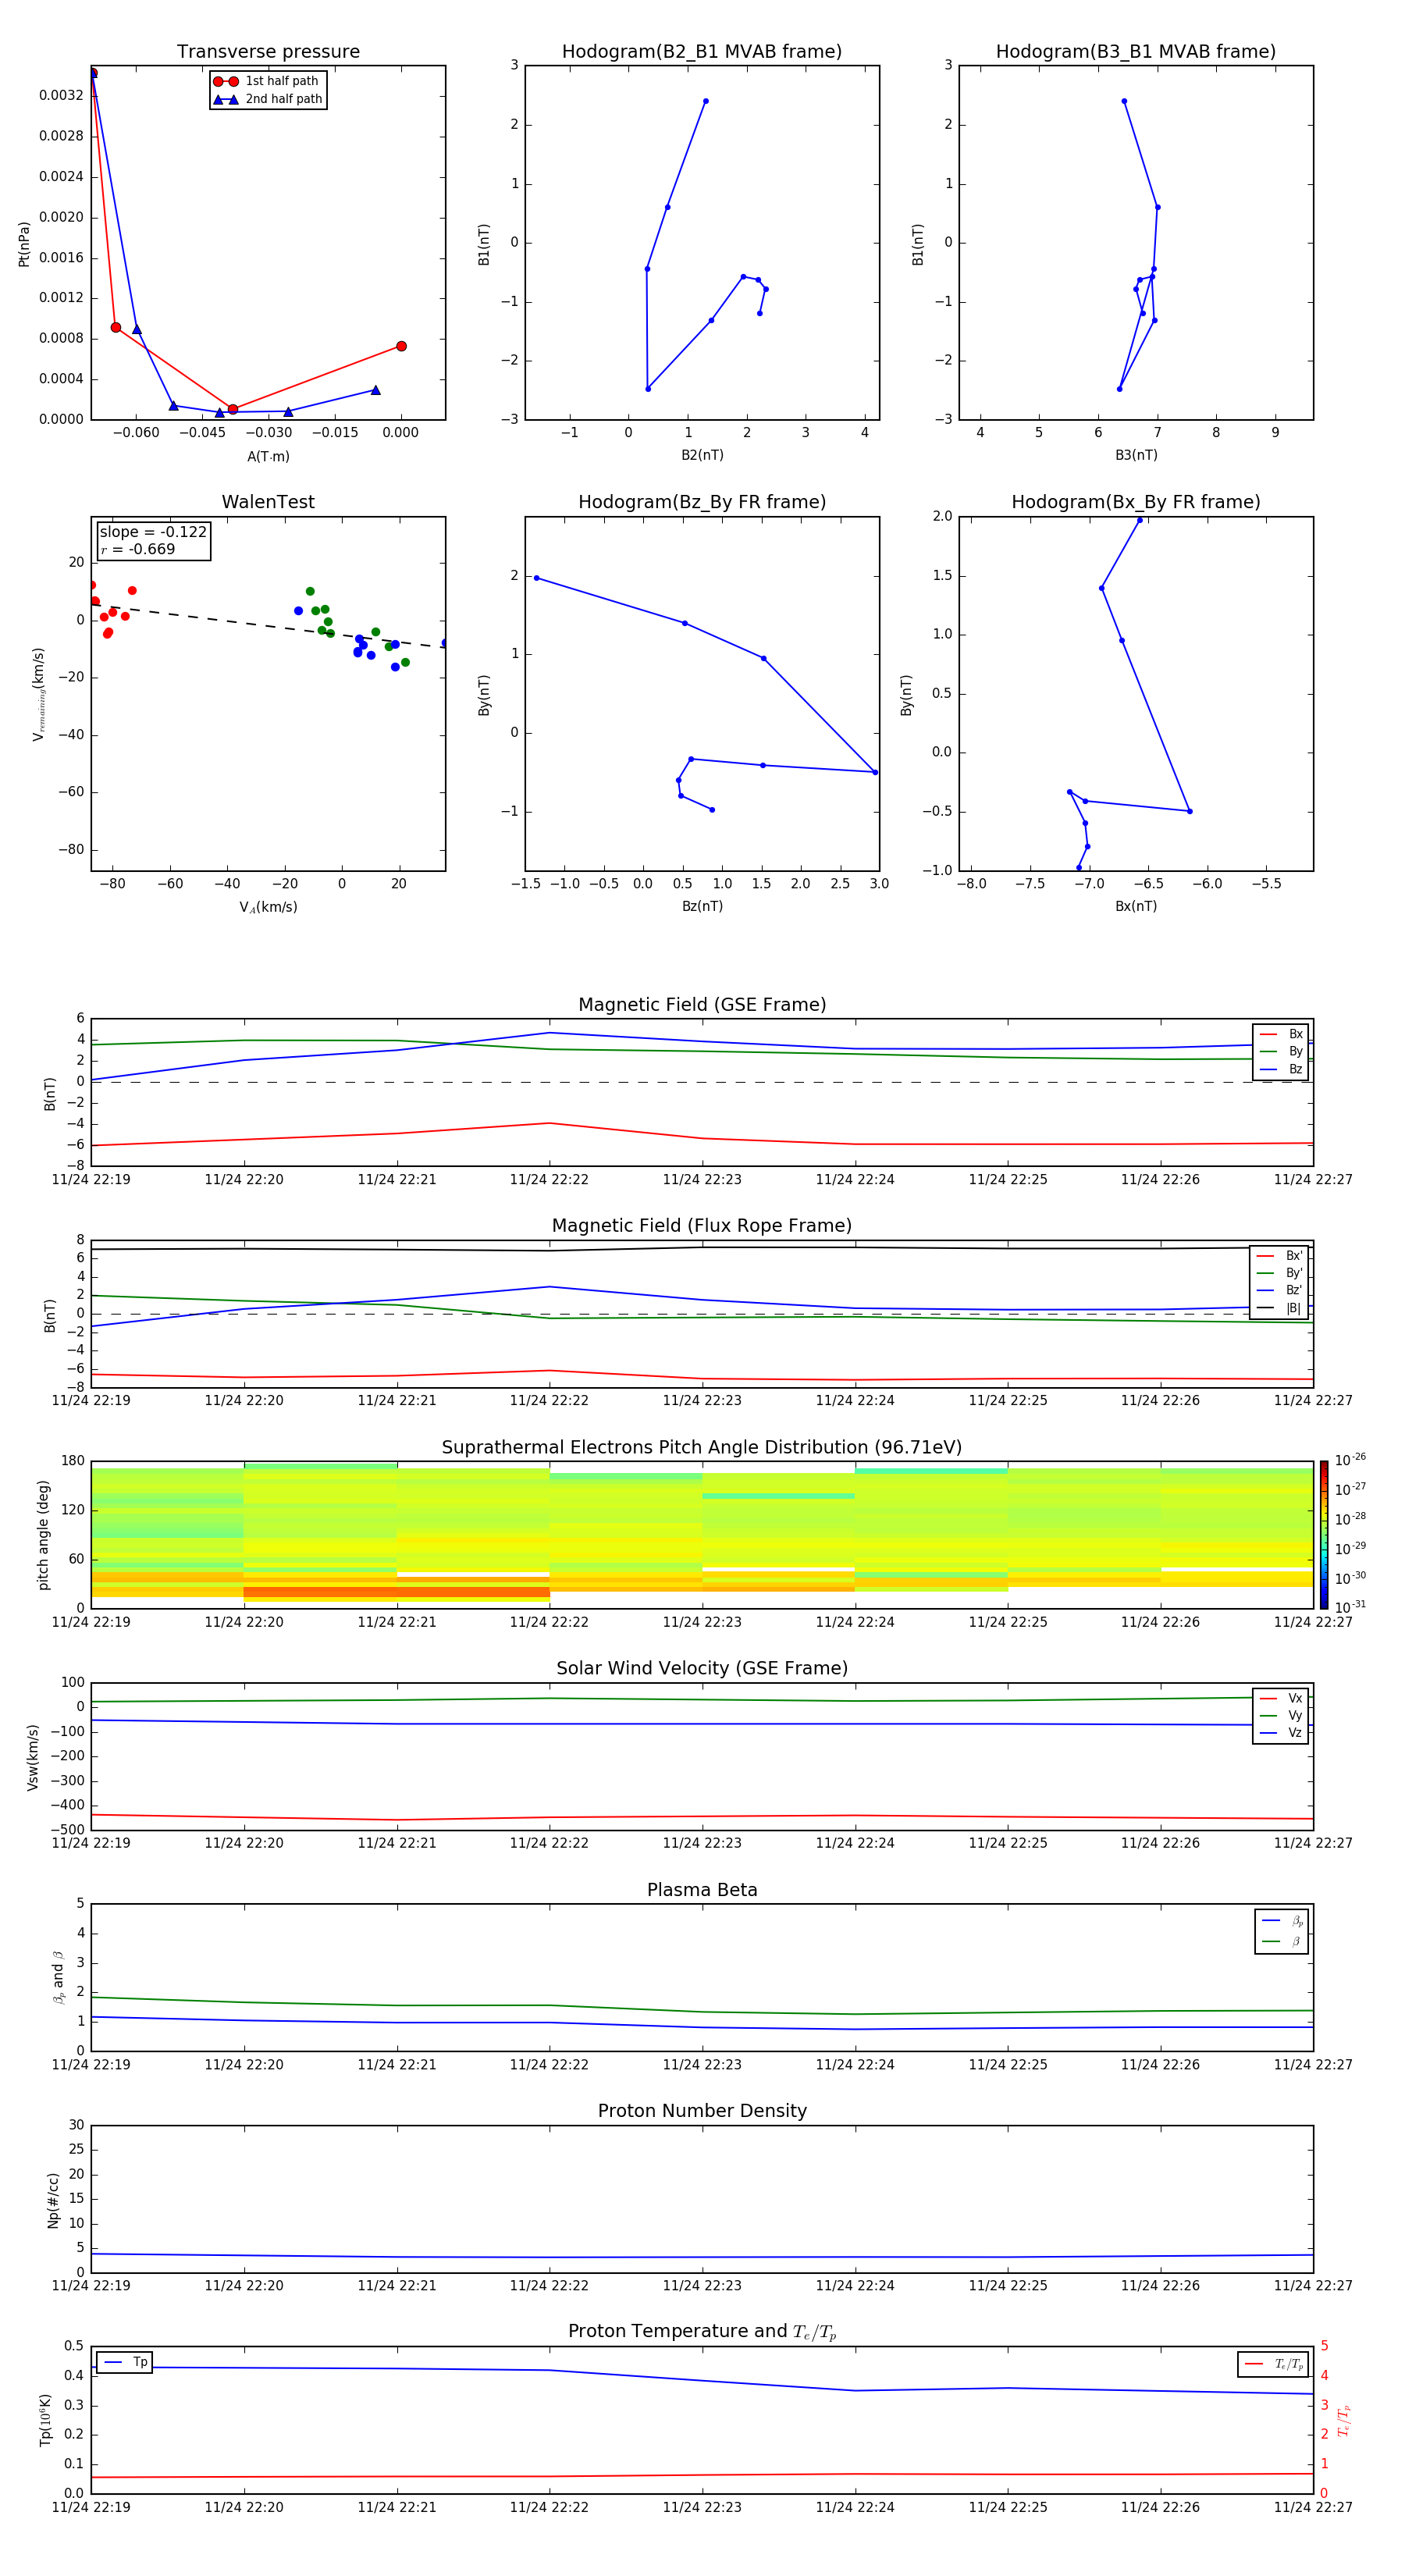Viewport: 1405px width, 2576px height.
Task: Select the β entry in Plasma Beta legend
Action: tap(1282, 1941)
